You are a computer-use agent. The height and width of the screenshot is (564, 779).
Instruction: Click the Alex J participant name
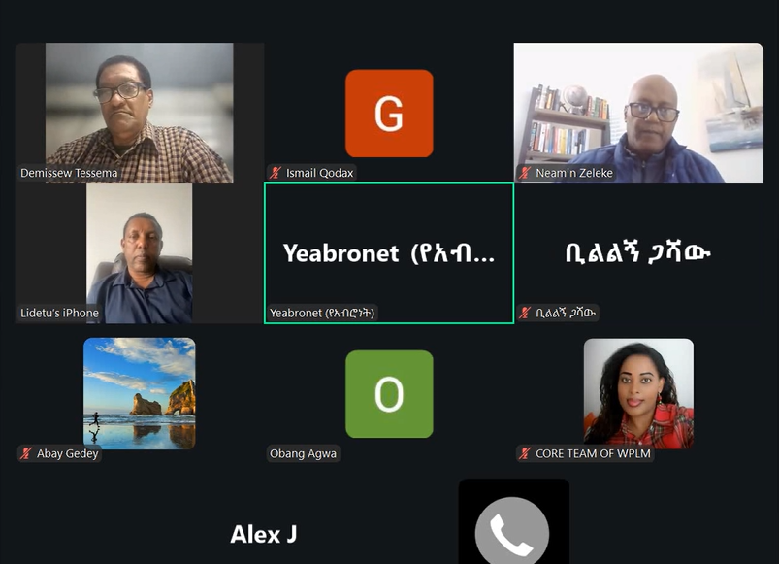click(264, 535)
